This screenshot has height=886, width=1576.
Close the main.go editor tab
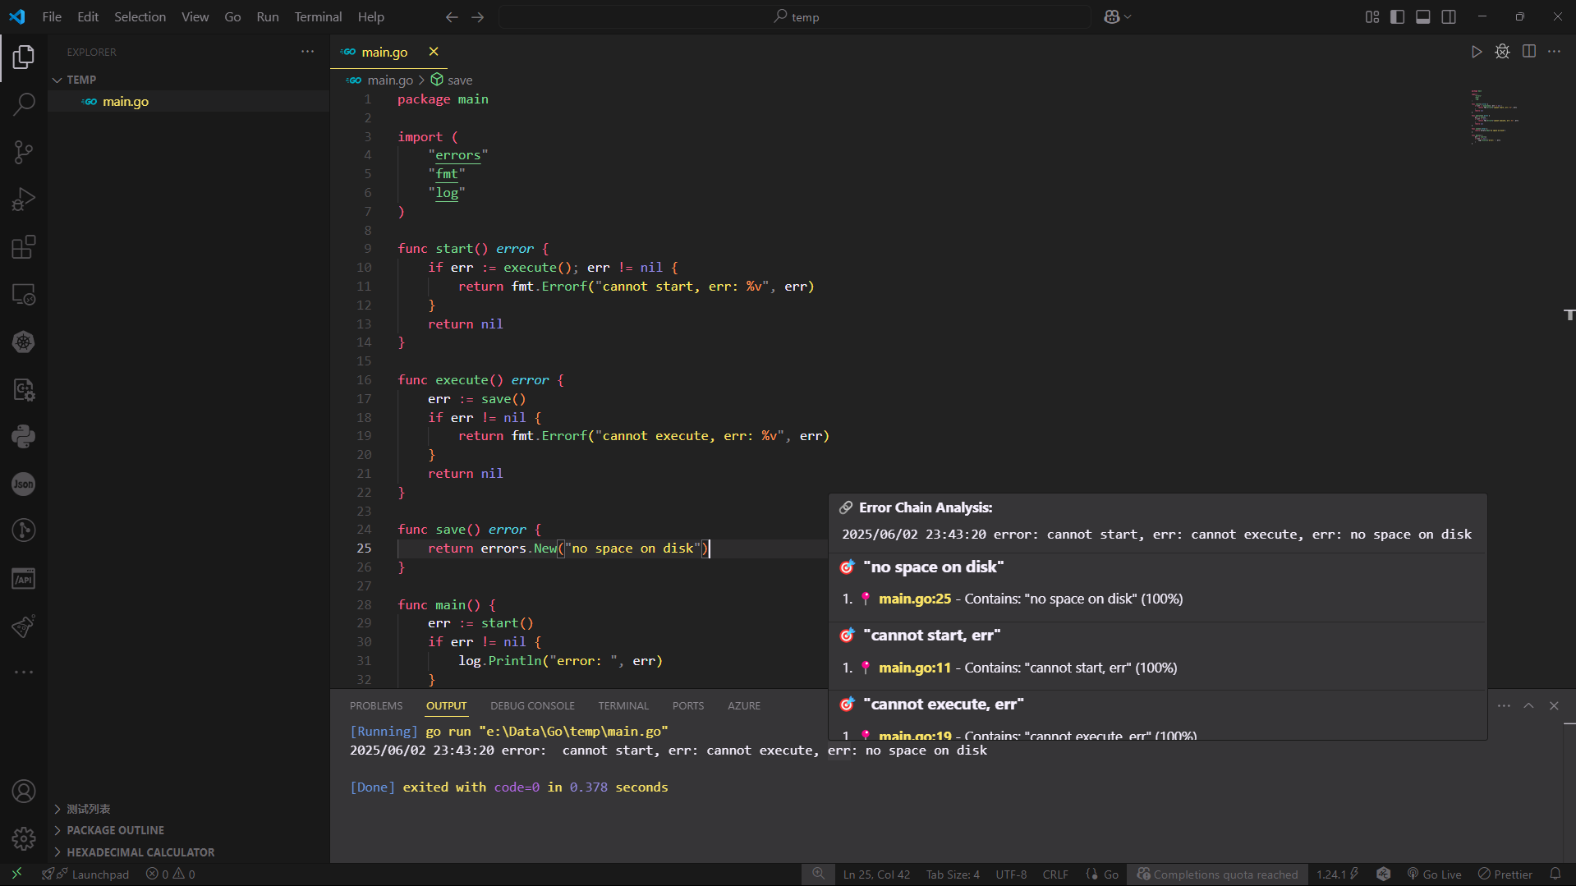pos(434,52)
